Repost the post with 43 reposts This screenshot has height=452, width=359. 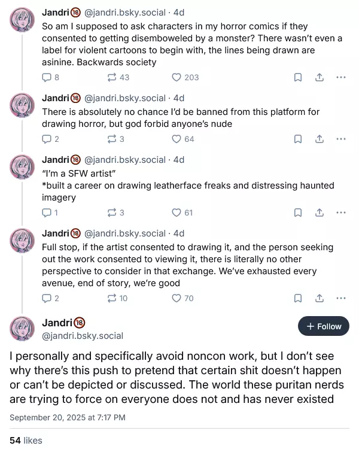pos(118,77)
